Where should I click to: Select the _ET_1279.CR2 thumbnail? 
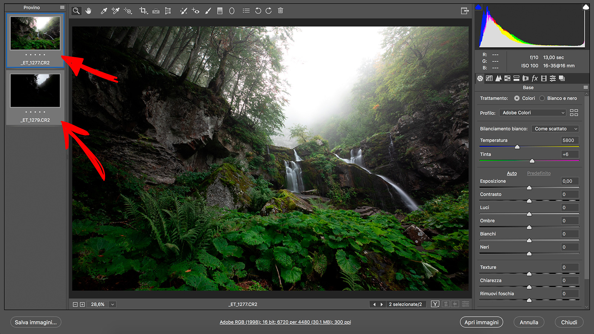point(35,91)
